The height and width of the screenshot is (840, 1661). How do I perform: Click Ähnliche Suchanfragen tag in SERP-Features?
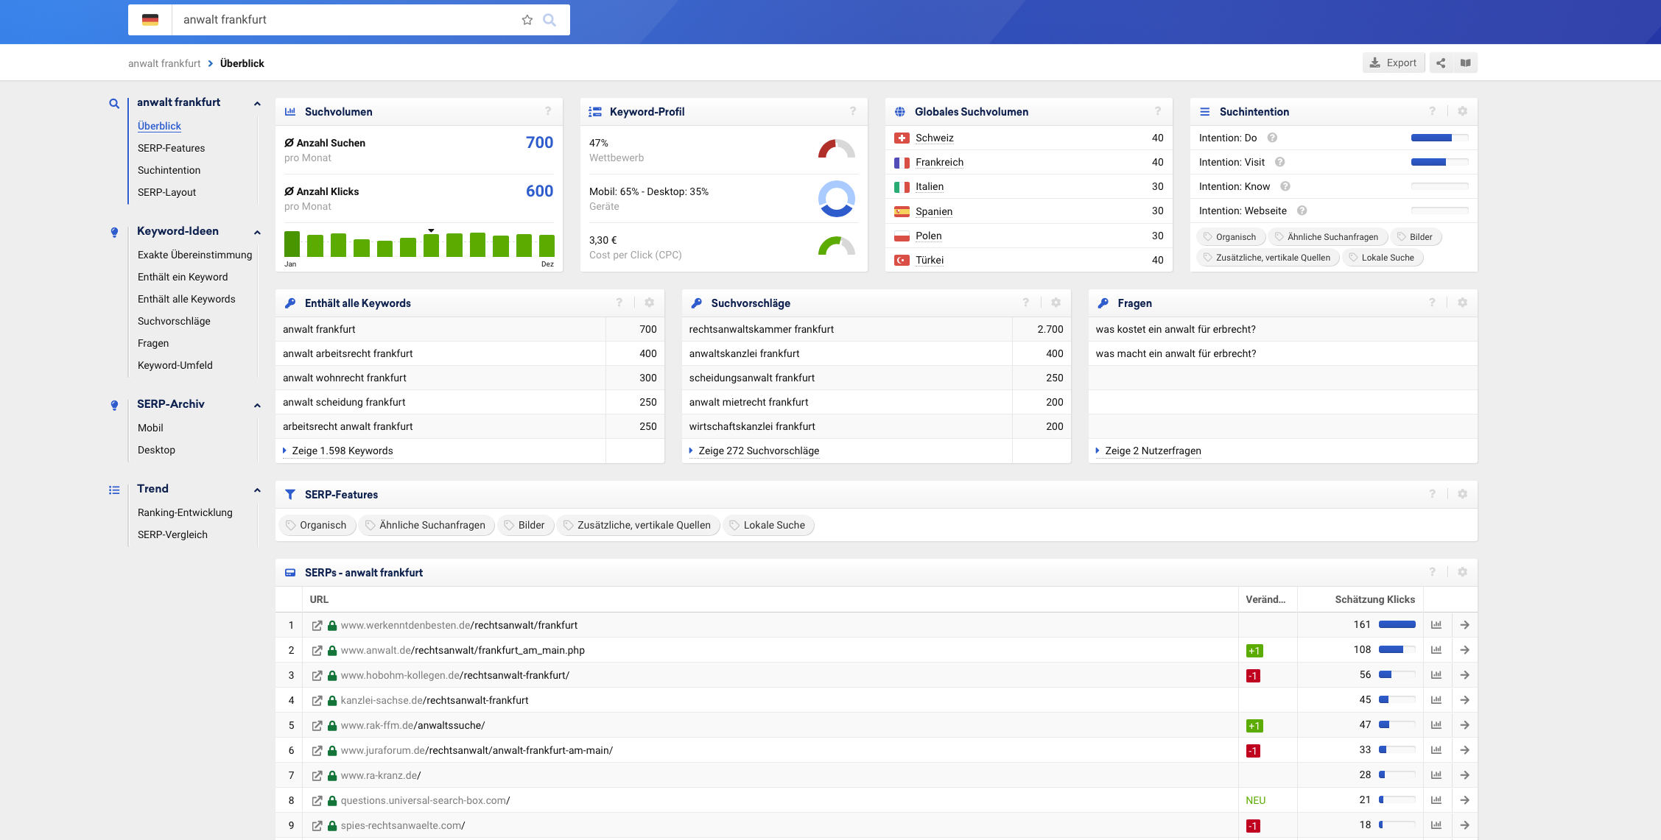point(426,525)
